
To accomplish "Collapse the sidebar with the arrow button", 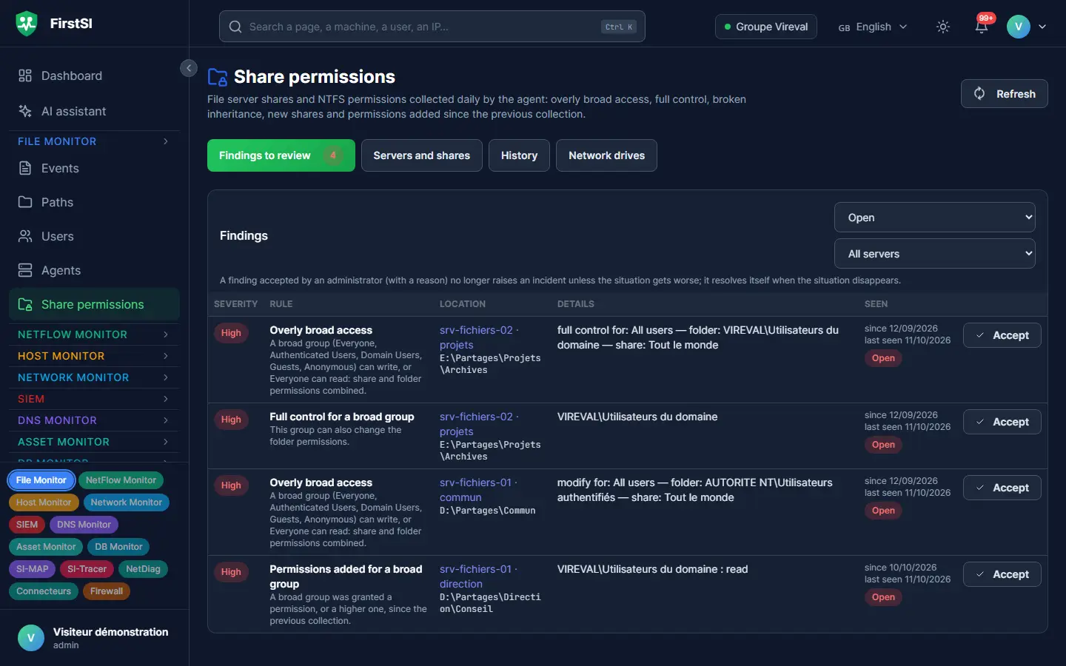I will coord(189,68).
